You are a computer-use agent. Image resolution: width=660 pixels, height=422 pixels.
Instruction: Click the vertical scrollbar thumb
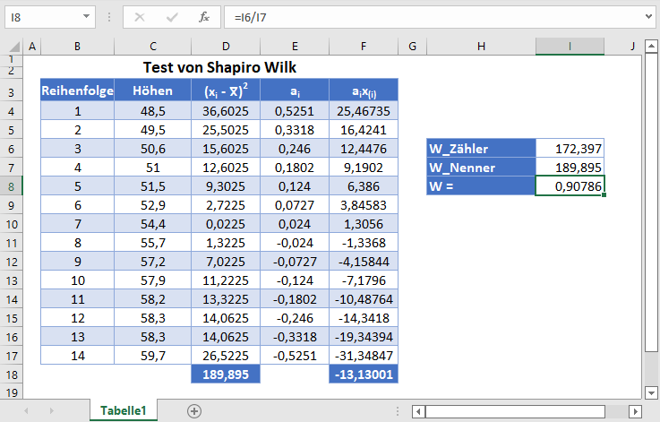651,202
